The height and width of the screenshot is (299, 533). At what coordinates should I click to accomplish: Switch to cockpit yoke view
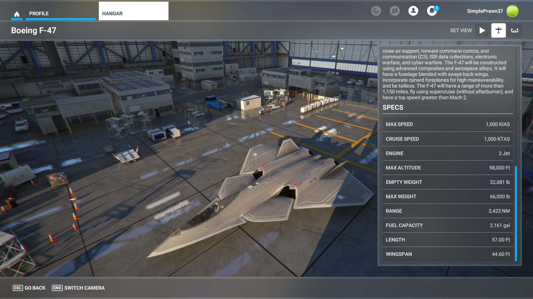pyautogui.click(x=515, y=30)
